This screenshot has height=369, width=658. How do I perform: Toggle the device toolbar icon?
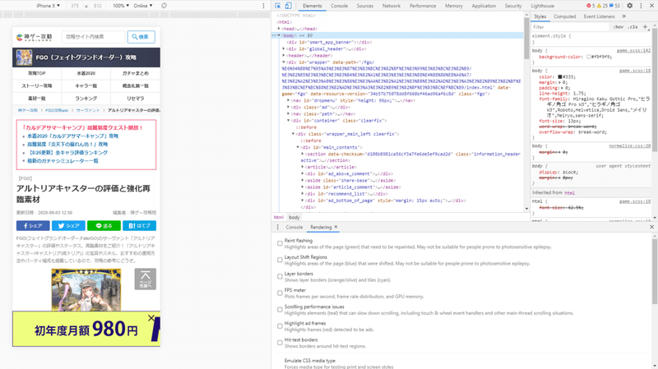[x=289, y=6]
